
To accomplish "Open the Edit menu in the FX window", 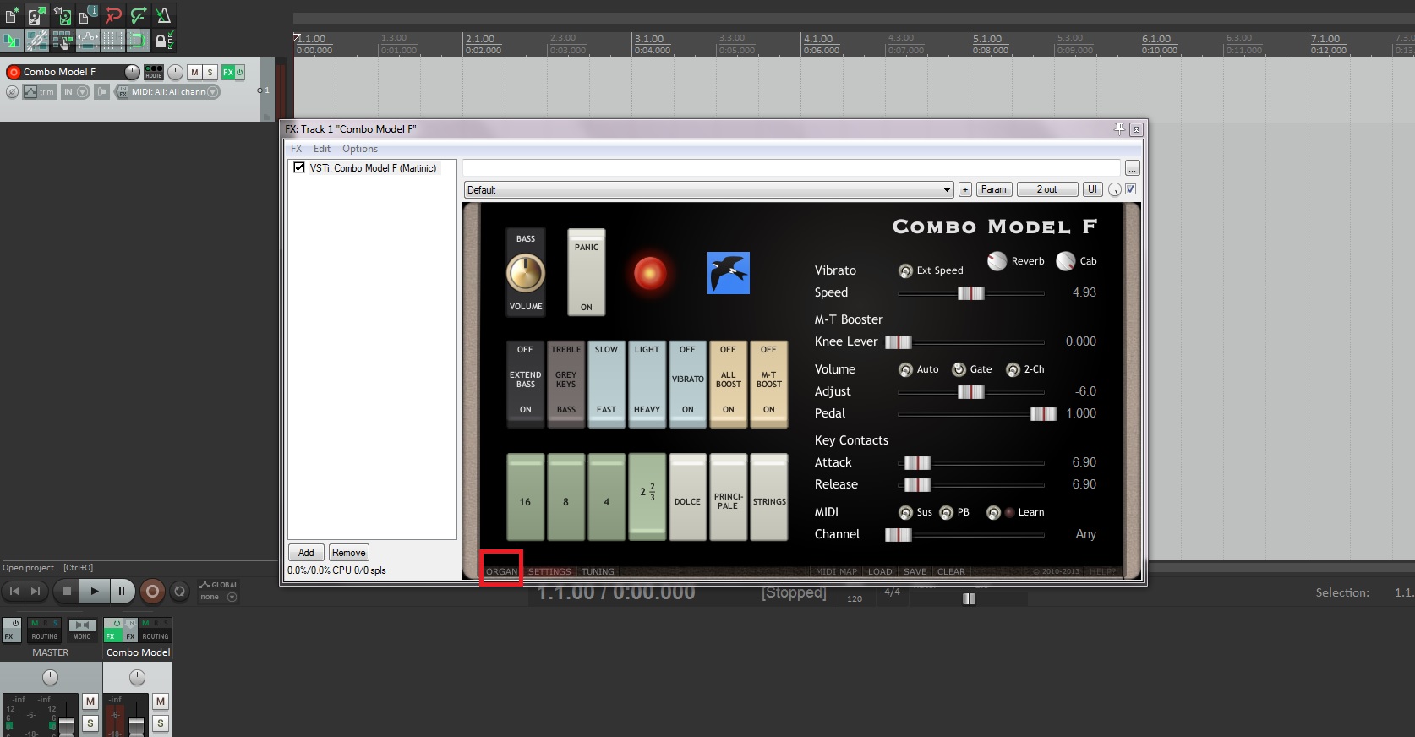I will point(322,149).
